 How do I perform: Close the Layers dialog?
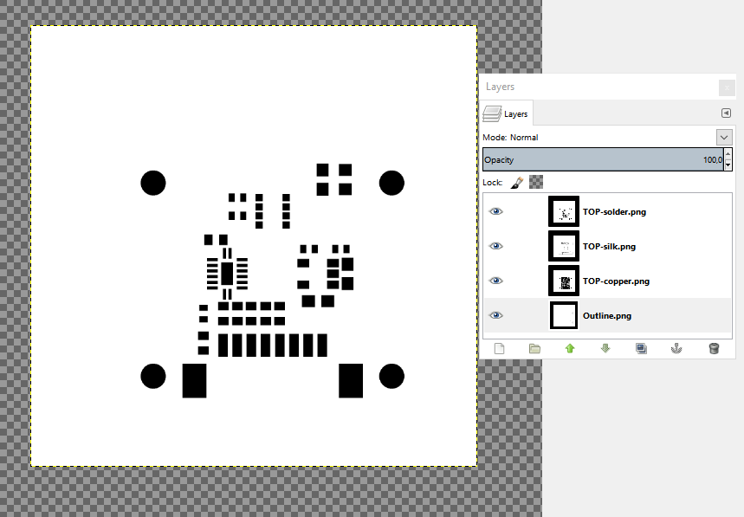(x=727, y=87)
